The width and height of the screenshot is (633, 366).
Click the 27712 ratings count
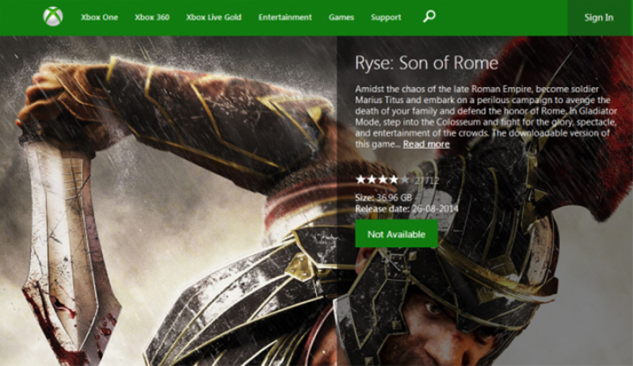click(427, 181)
